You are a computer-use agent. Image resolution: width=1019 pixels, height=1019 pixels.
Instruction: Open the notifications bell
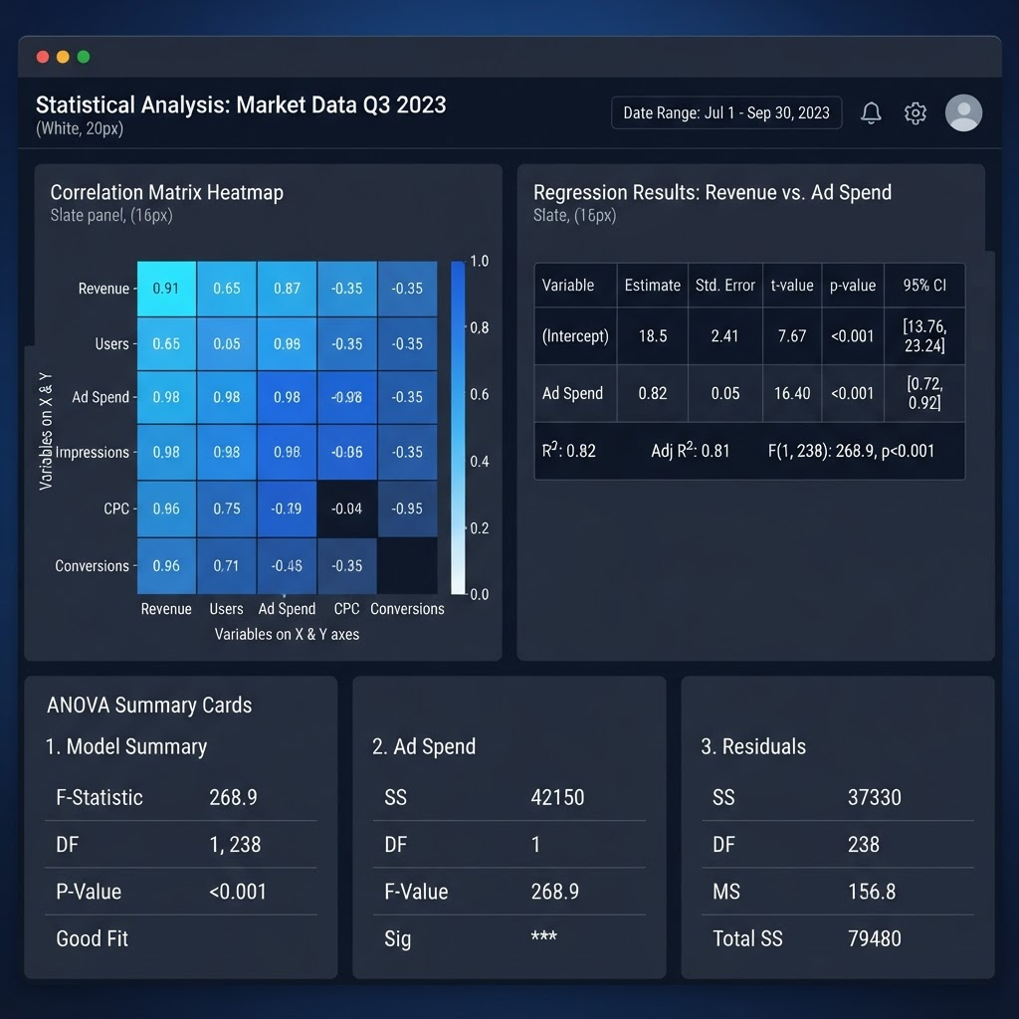(x=871, y=113)
